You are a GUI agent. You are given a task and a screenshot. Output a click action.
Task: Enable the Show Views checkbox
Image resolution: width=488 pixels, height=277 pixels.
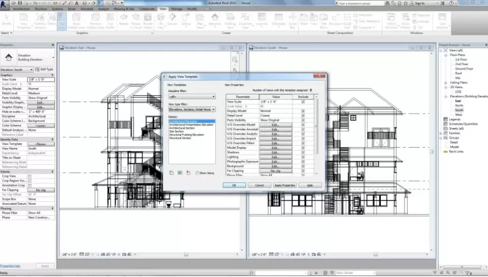(x=197, y=173)
